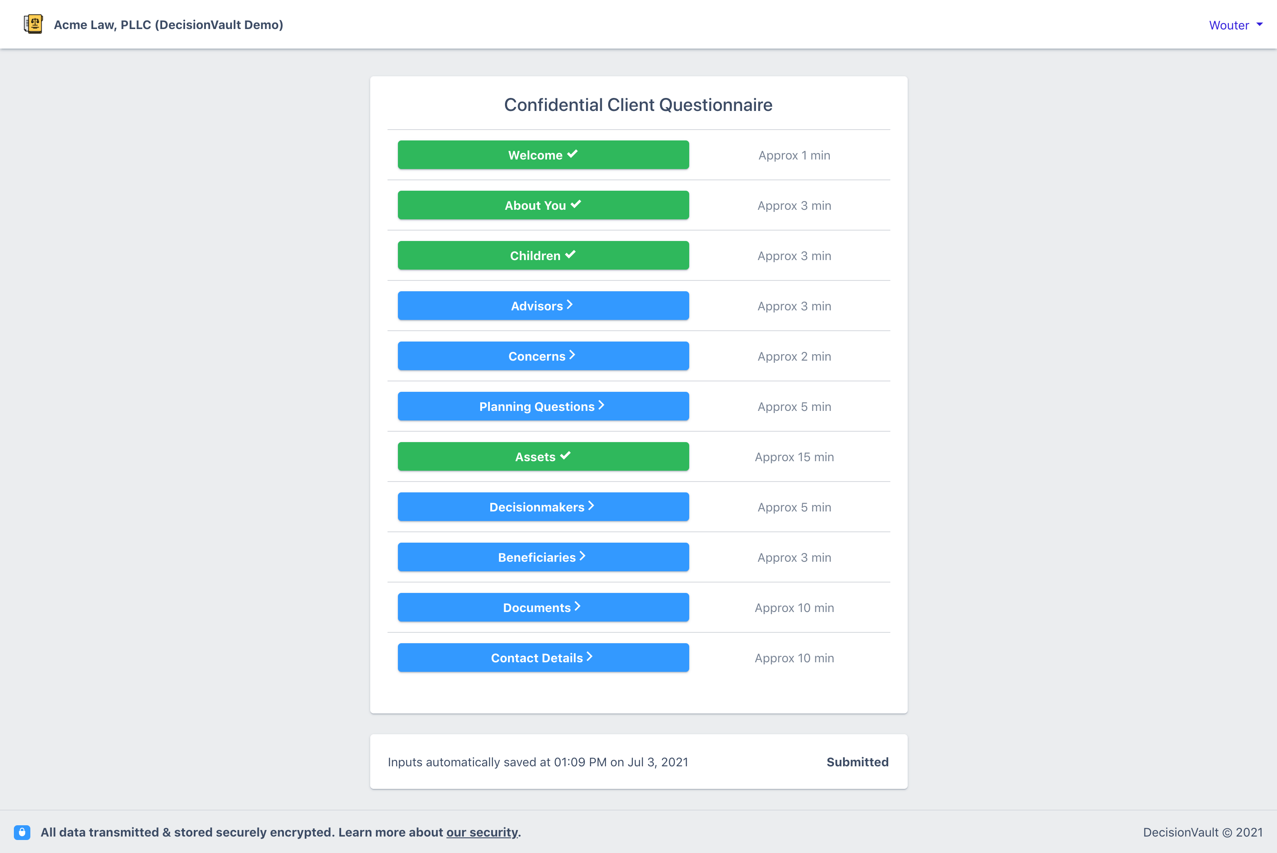1277x853 pixels.
Task: Open the Planning Questions section
Action: click(x=542, y=407)
